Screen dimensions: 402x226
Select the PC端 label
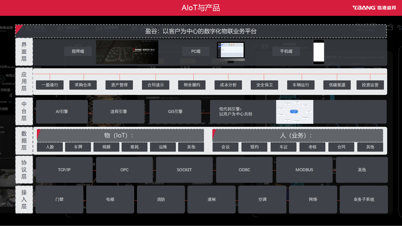196,51
